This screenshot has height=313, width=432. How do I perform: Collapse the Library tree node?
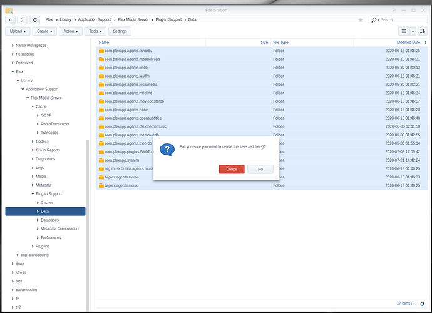[18, 81]
